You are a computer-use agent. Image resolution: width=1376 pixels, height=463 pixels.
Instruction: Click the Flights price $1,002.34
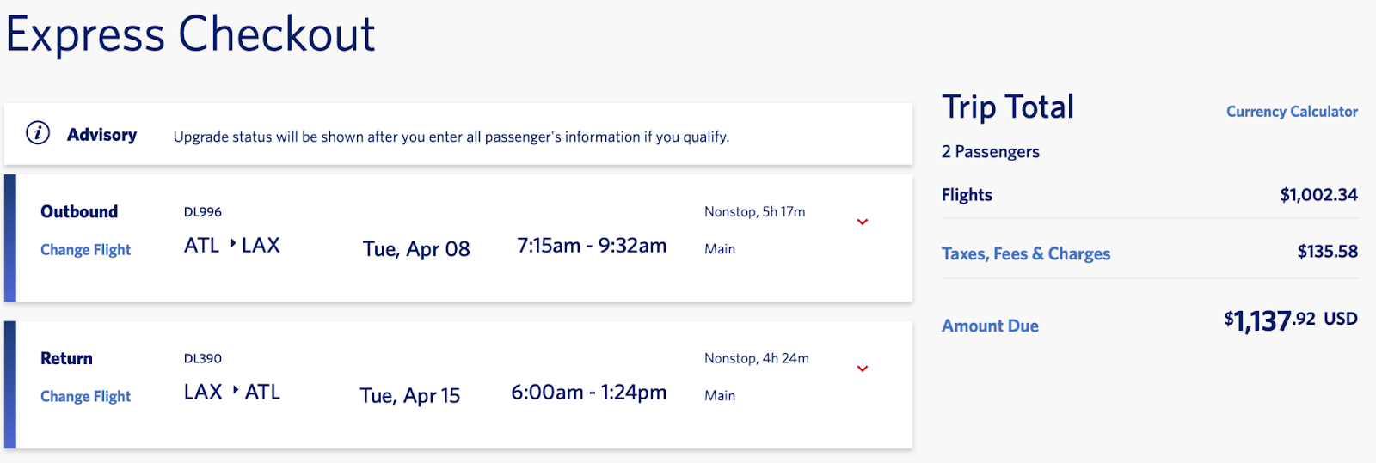click(1318, 195)
